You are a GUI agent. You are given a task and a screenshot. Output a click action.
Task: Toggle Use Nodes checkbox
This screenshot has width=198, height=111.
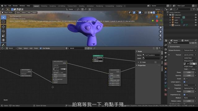coord(41,48)
